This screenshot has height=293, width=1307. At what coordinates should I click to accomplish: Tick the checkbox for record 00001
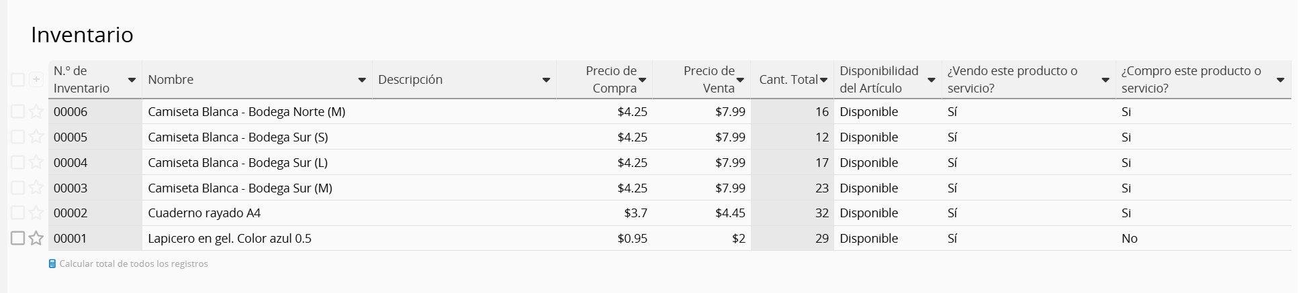pyautogui.click(x=18, y=239)
